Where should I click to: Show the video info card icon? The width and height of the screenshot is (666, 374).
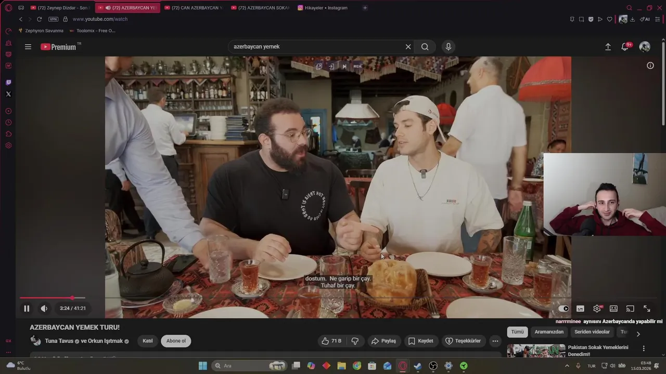pyautogui.click(x=650, y=65)
